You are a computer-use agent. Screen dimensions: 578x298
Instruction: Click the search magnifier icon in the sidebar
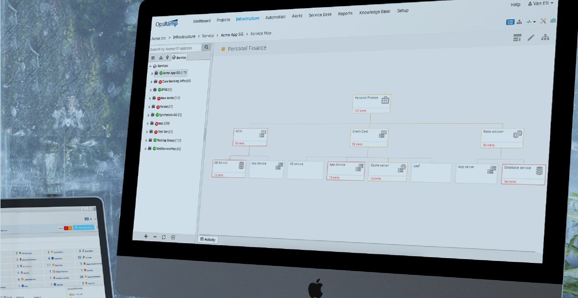206,47
